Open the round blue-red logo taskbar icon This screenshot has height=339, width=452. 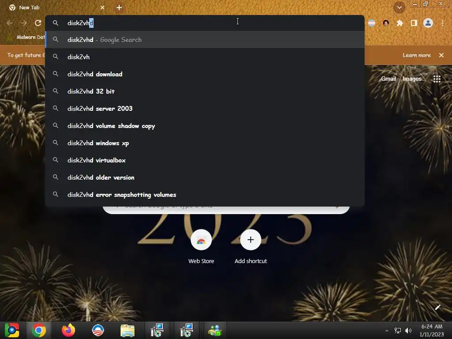point(98,330)
